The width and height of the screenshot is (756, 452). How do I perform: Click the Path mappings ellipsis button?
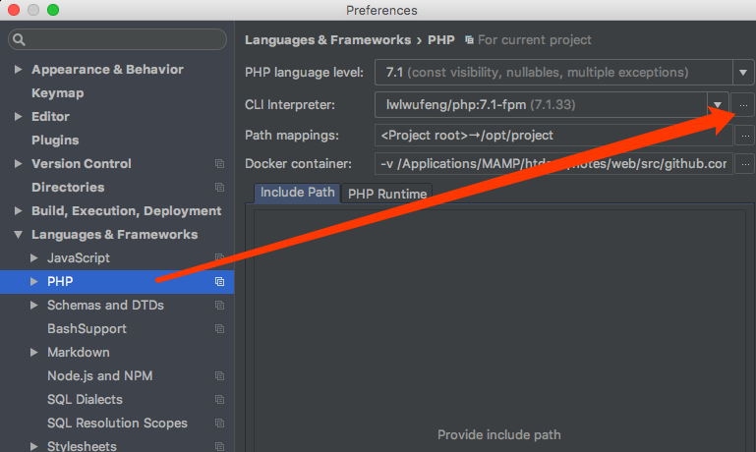(744, 135)
